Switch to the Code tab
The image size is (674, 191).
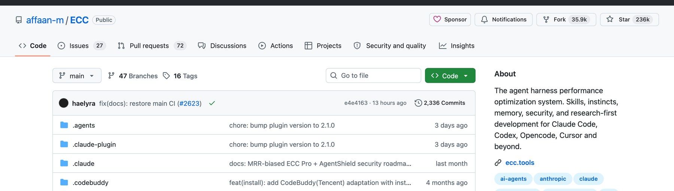[33, 46]
